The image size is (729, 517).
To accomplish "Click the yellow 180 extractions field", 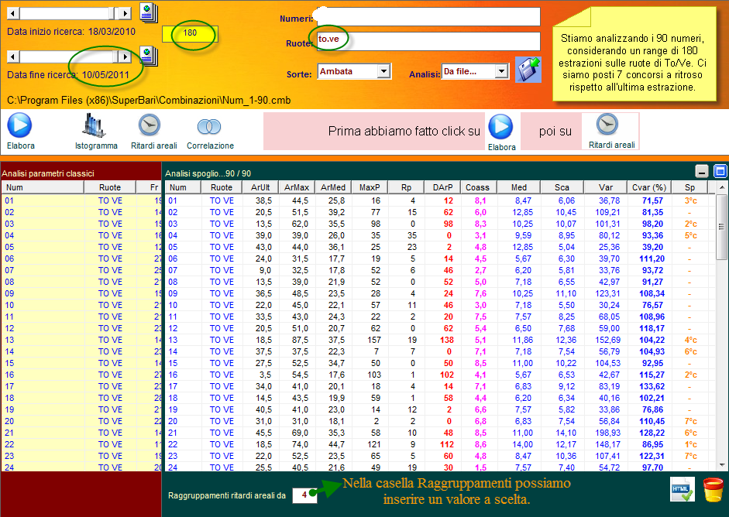I will click(x=190, y=33).
